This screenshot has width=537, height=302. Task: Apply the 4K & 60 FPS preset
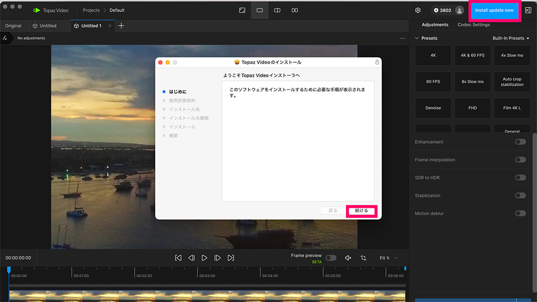click(473, 55)
